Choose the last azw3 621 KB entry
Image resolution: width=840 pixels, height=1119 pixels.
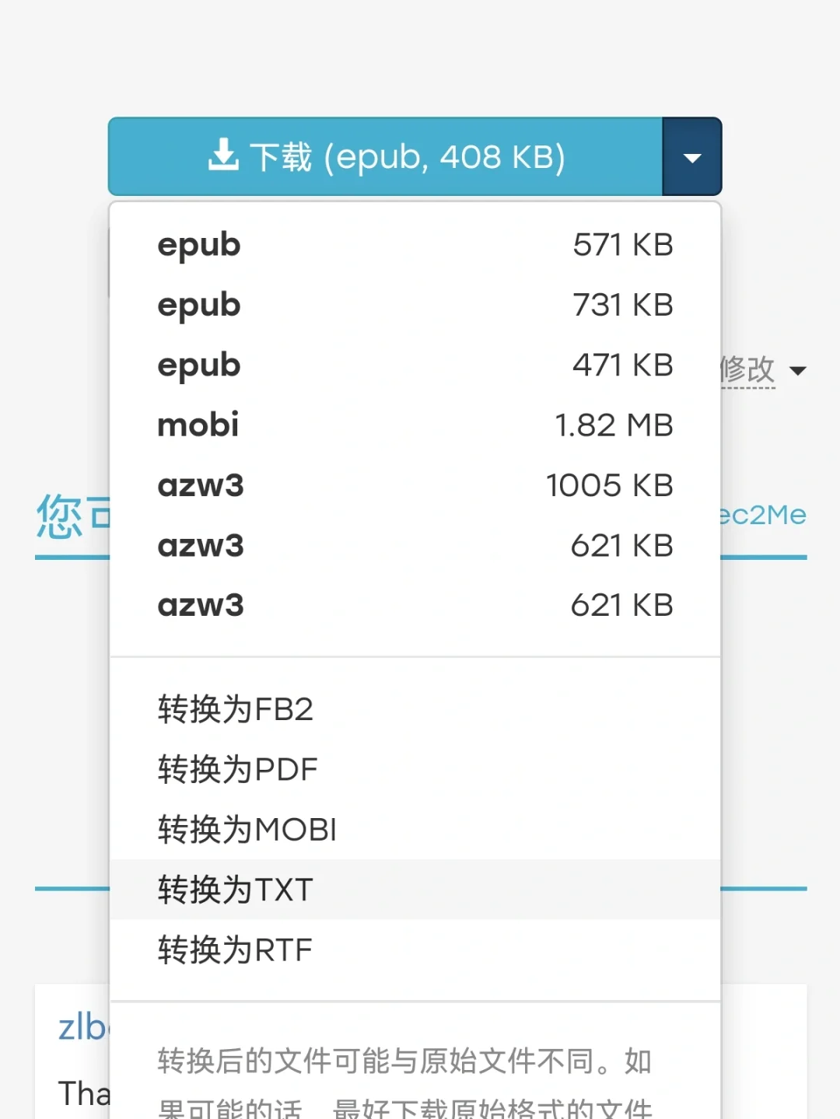(x=415, y=605)
